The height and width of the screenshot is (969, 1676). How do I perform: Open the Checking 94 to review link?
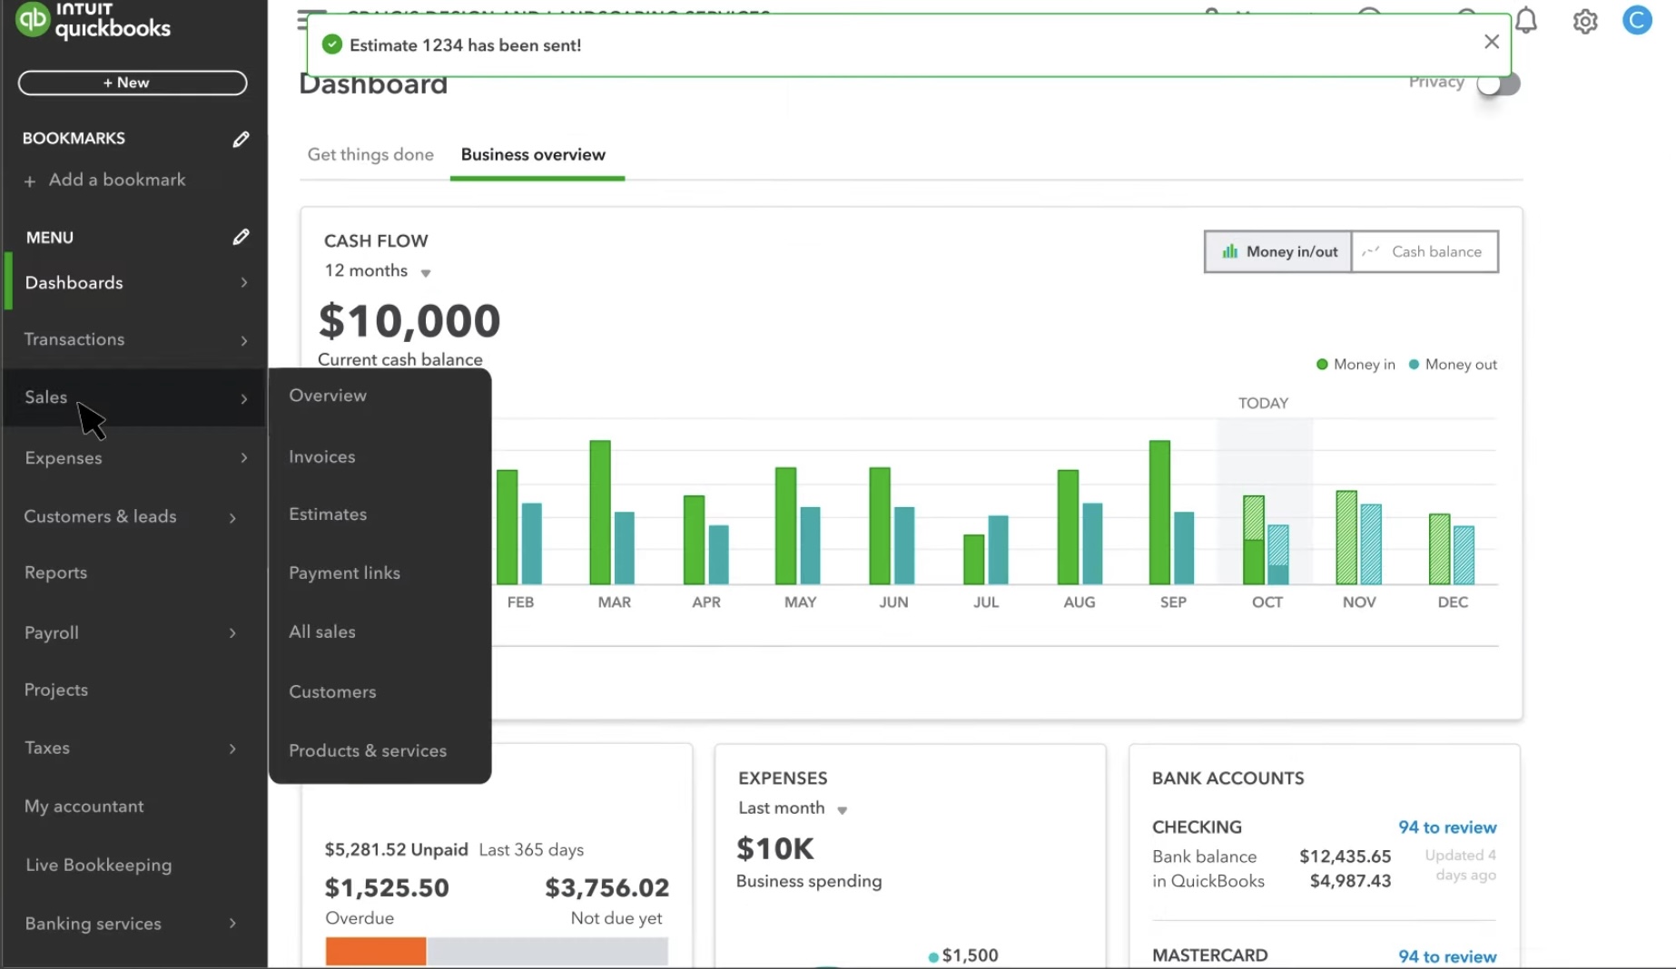(x=1446, y=827)
